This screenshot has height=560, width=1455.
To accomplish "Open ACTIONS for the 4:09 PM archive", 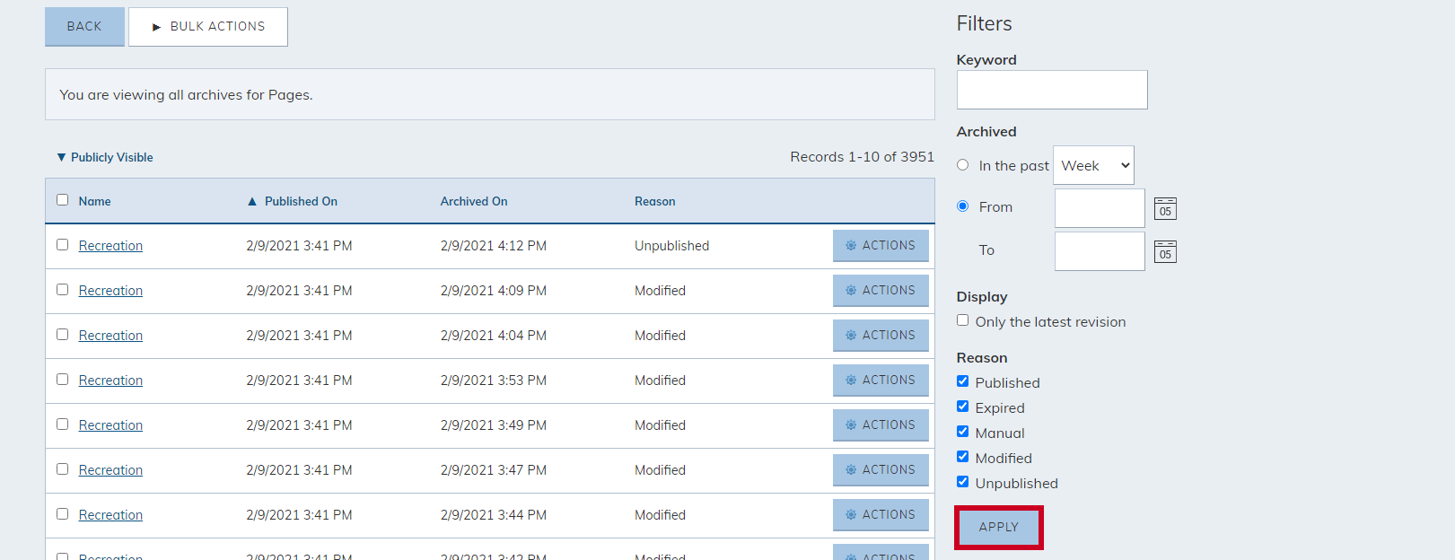I will pyautogui.click(x=881, y=291).
